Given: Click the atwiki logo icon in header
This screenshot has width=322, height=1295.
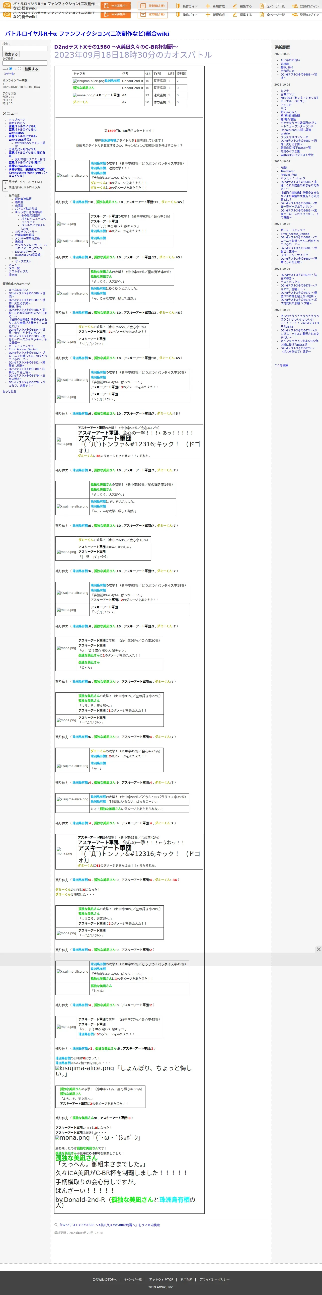Looking at the screenshot, I should pos(7,6).
